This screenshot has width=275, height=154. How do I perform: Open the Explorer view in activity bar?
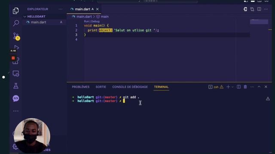[x=16, y=11]
